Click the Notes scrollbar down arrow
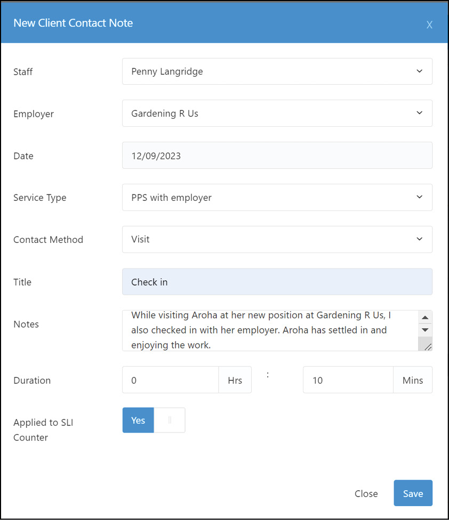This screenshot has height=520, width=449. (425, 330)
